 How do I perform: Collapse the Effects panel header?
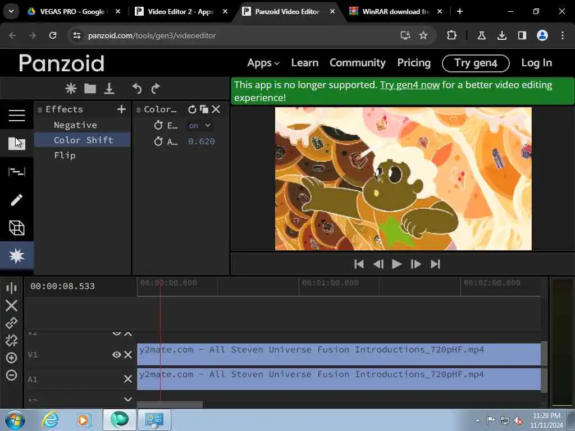40,109
